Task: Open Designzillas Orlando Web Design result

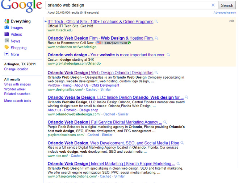Action: [100, 73]
